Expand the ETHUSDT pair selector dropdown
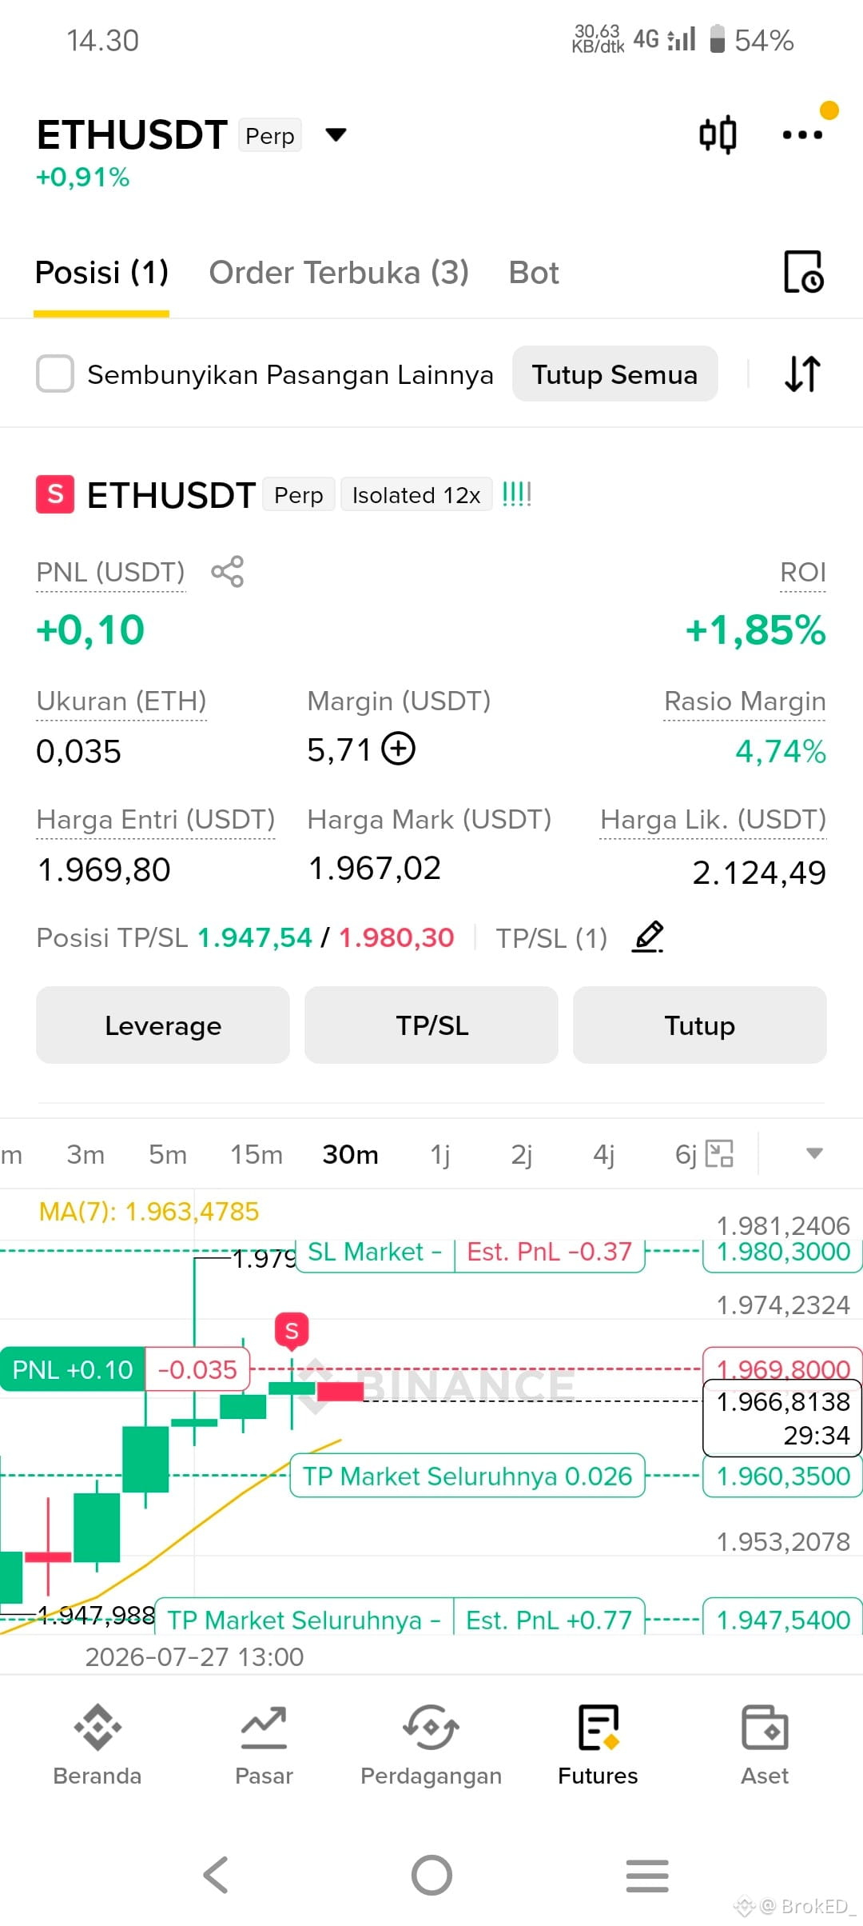This screenshot has height=1926, width=863. coord(336,134)
